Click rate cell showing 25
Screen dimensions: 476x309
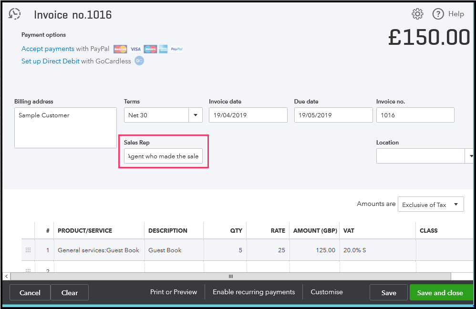click(x=268, y=250)
